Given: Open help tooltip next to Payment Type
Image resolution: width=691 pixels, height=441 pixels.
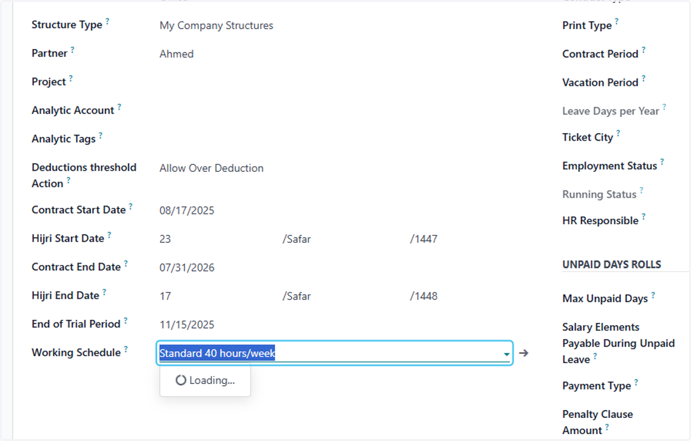Looking at the screenshot, I should 636,383.
